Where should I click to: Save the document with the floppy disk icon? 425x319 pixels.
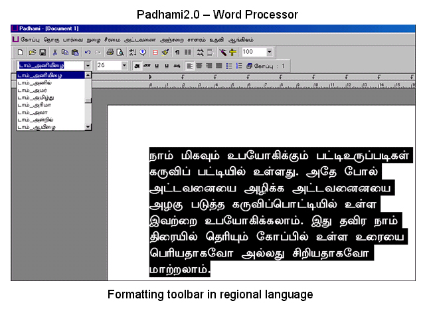coord(42,52)
